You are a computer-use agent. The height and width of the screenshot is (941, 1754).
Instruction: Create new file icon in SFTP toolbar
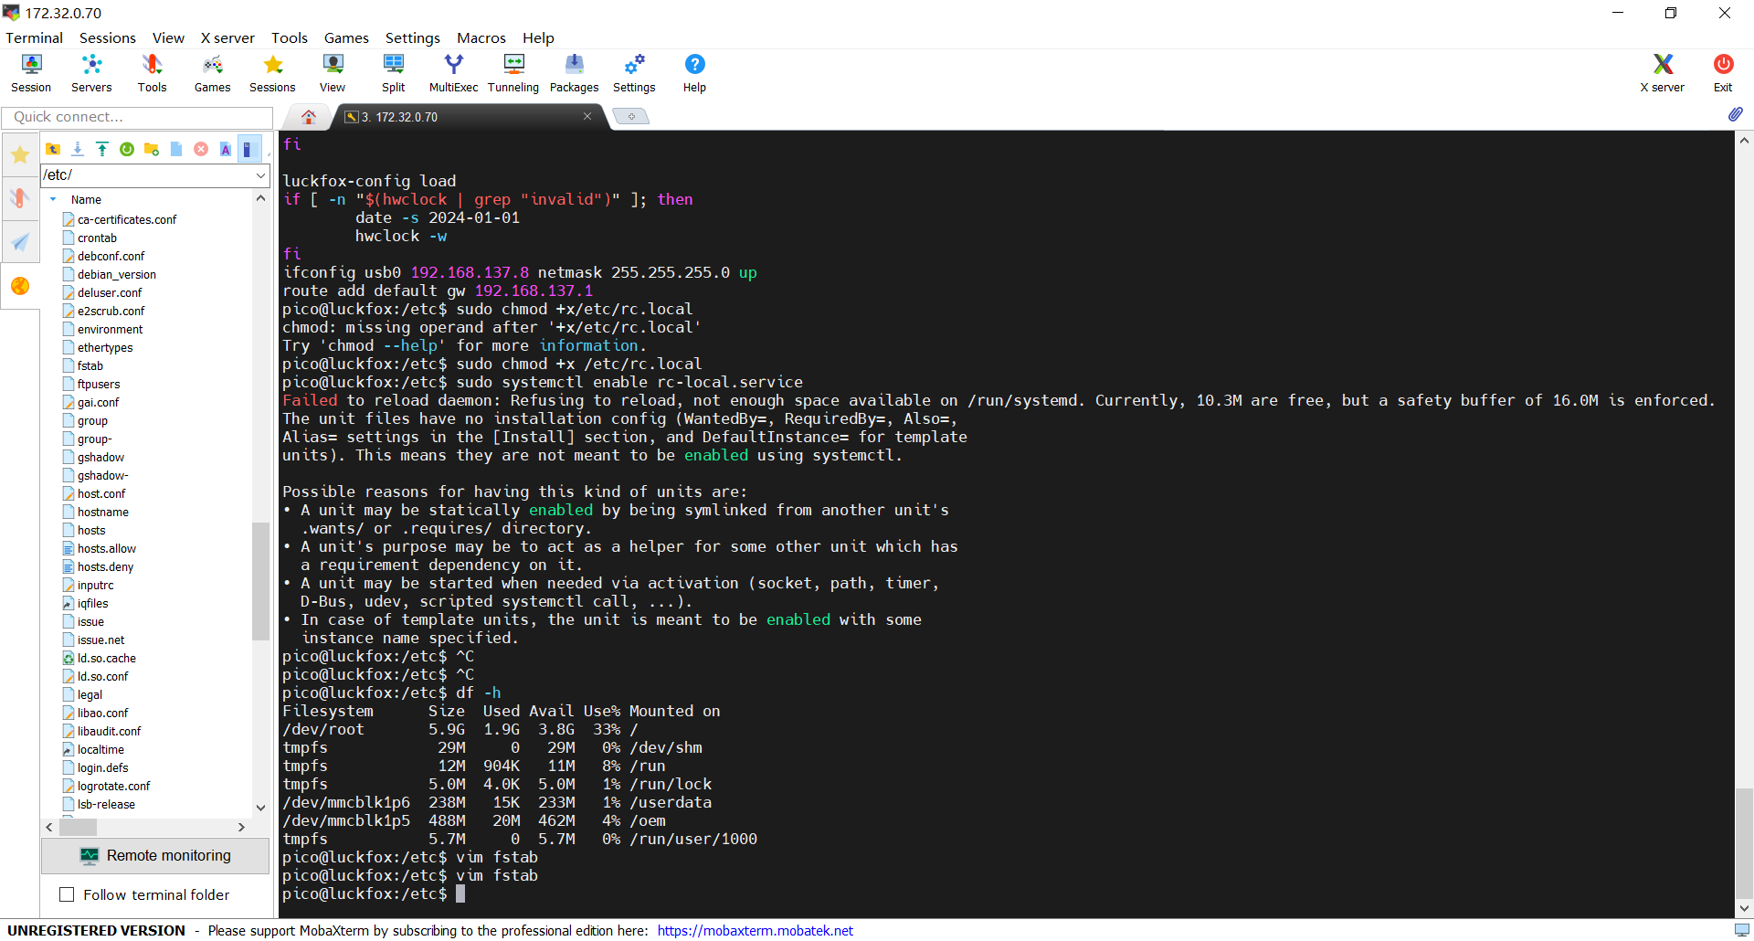(x=176, y=149)
